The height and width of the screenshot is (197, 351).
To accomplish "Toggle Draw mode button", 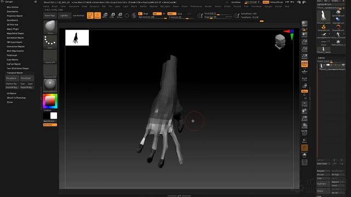I will click(98, 15).
